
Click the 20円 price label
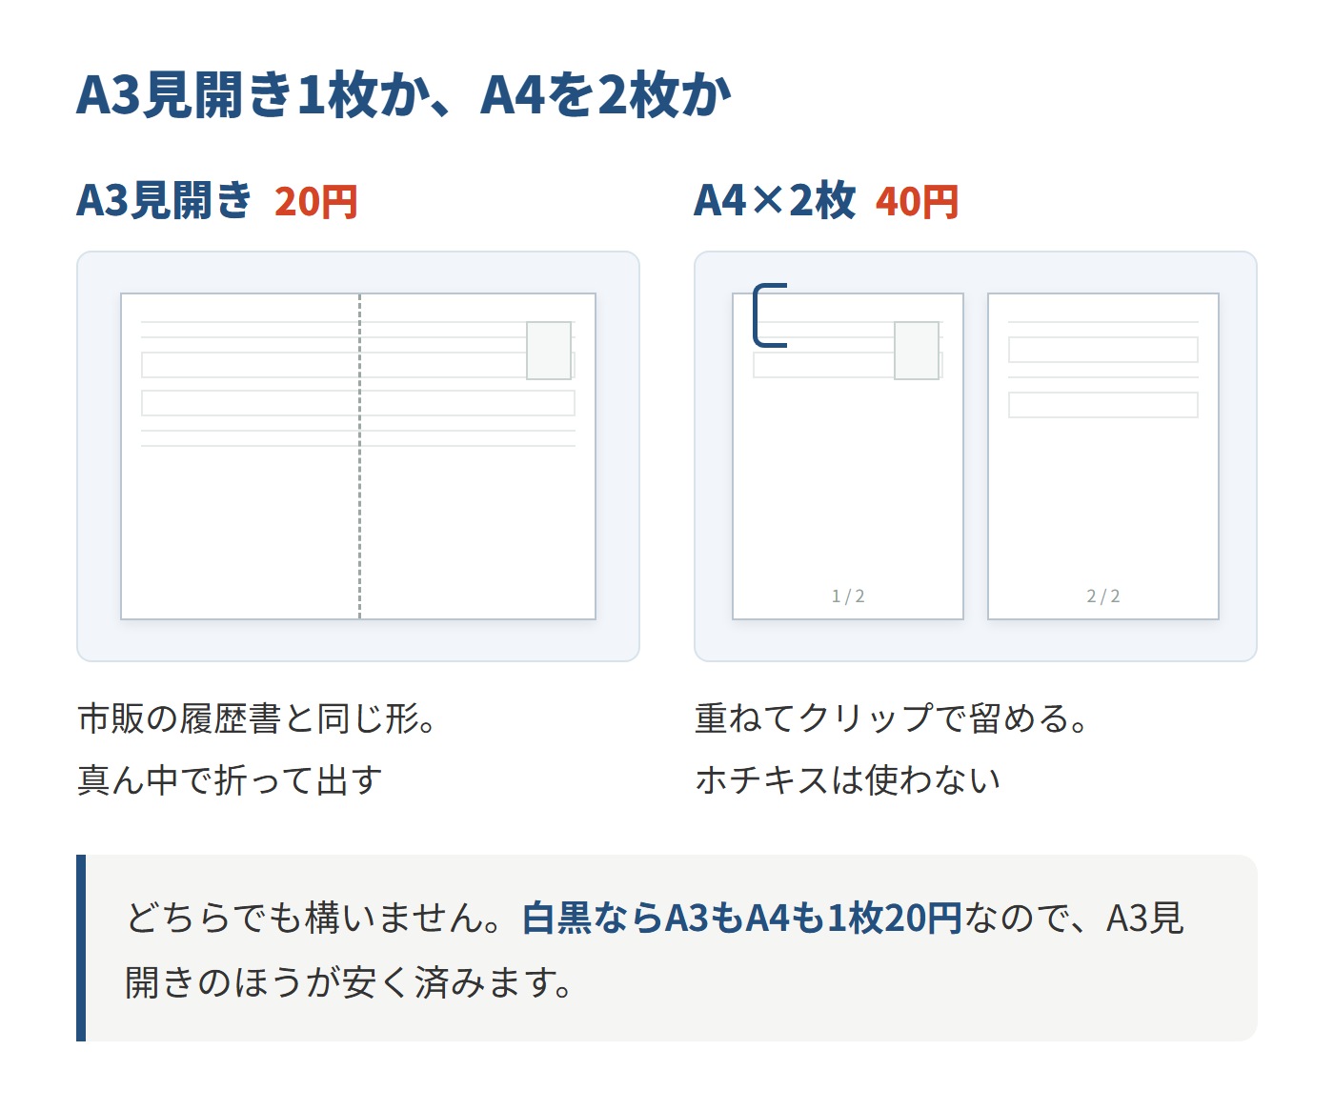click(x=315, y=202)
